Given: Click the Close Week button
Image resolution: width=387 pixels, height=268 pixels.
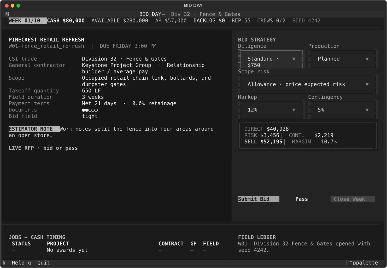Looking at the screenshot, I should [353, 199].
